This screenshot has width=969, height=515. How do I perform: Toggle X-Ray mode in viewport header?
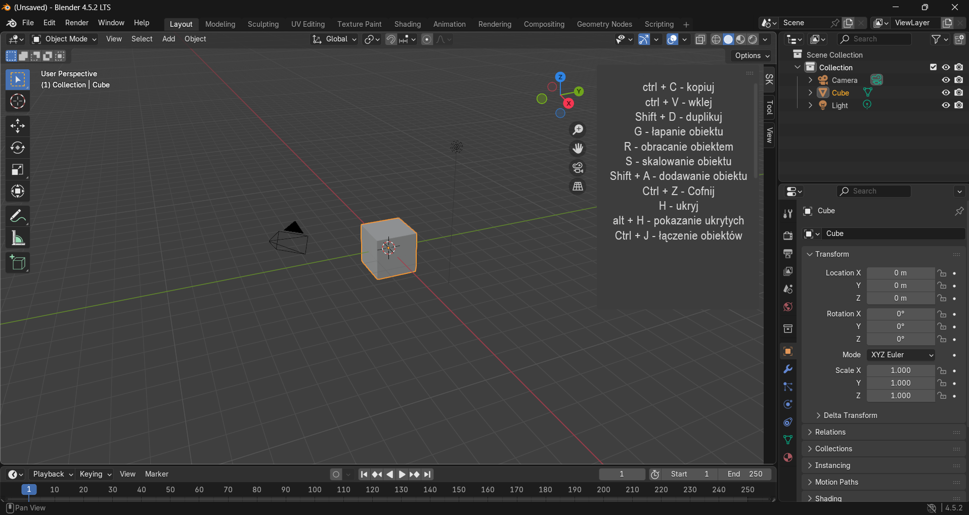[700, 39]
